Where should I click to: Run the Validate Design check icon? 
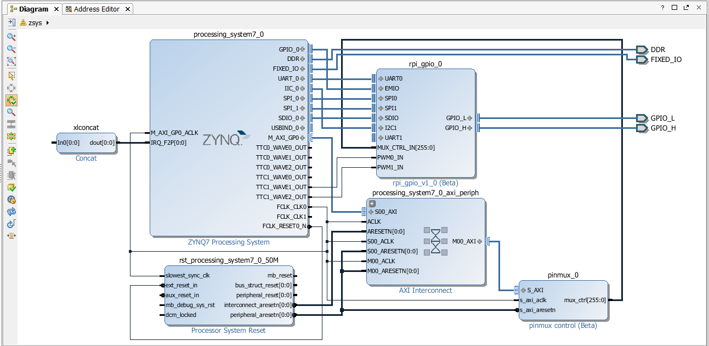[11, 188]
